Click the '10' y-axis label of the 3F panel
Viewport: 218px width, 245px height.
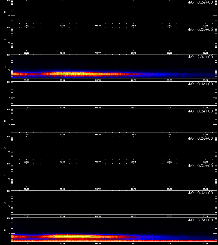click(9, 70)
